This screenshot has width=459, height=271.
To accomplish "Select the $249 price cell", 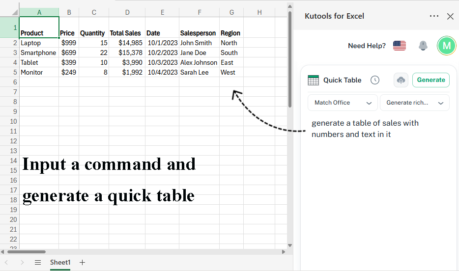I will (69, 72).
